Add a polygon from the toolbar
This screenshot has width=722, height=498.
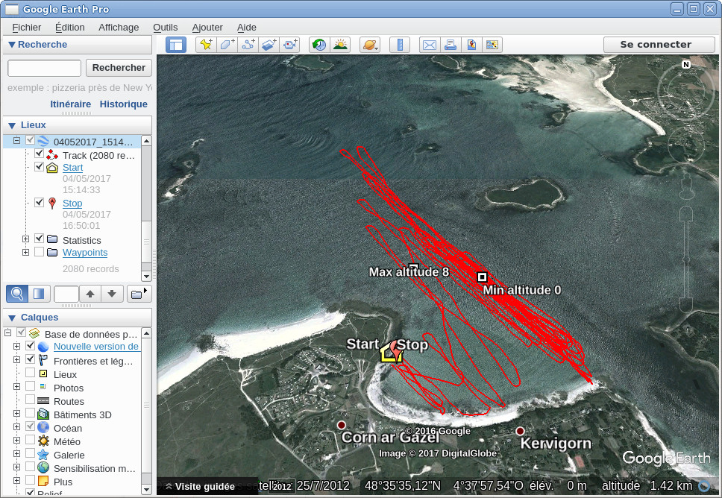[227, 45]
